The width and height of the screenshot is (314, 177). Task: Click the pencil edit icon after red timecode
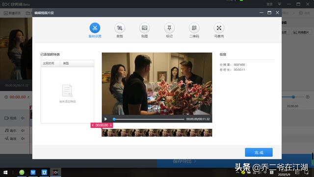tap(28, 97)
